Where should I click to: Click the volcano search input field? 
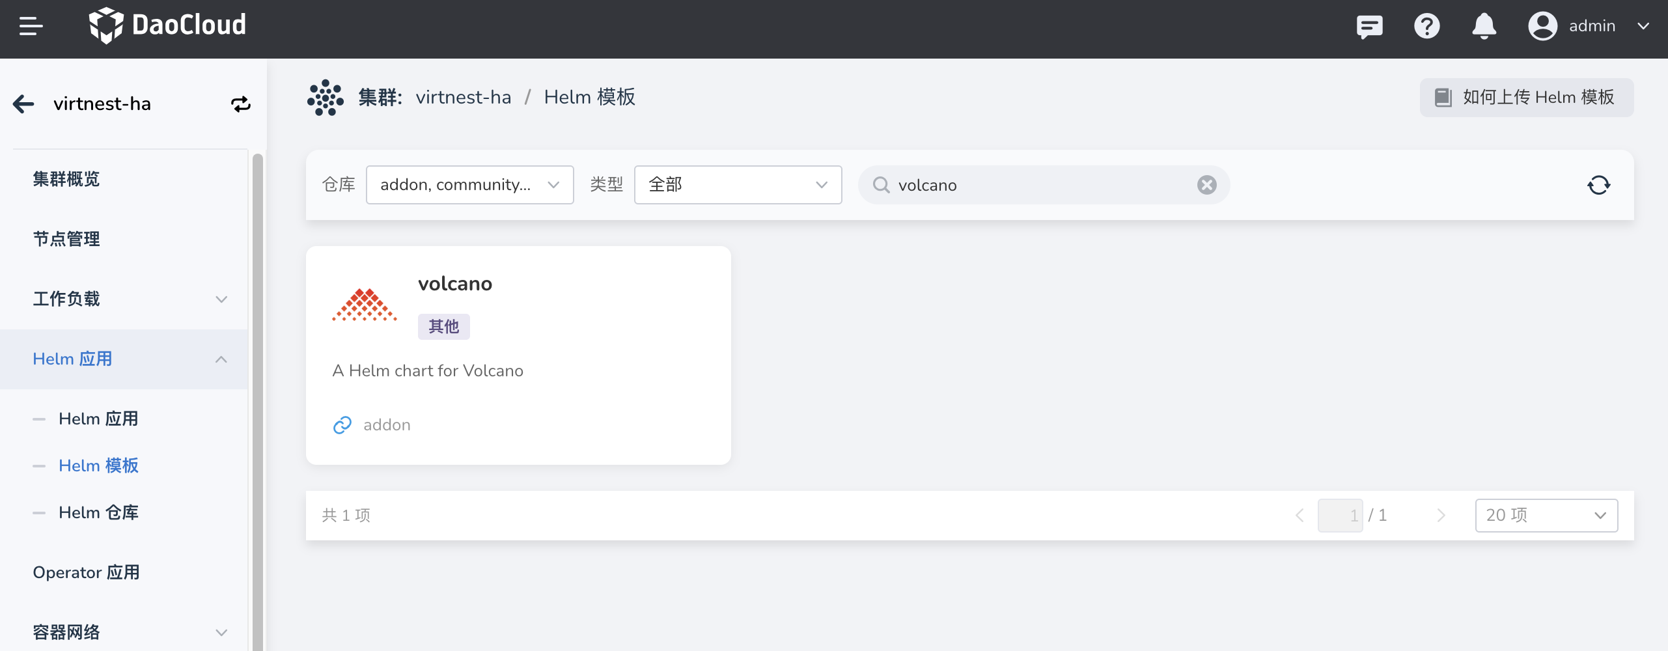tap(1042, 186)
